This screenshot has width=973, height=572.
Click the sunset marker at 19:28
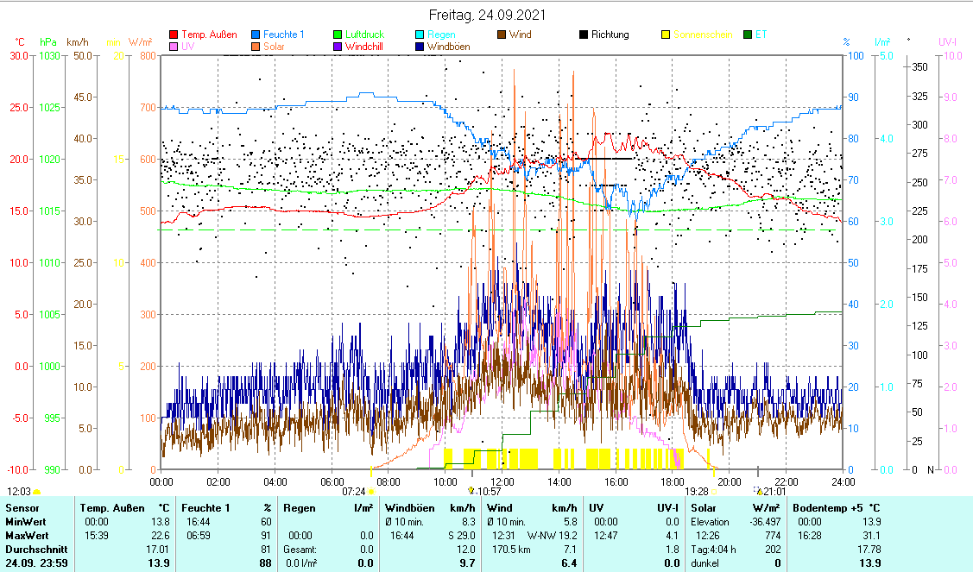pos(714,491)
